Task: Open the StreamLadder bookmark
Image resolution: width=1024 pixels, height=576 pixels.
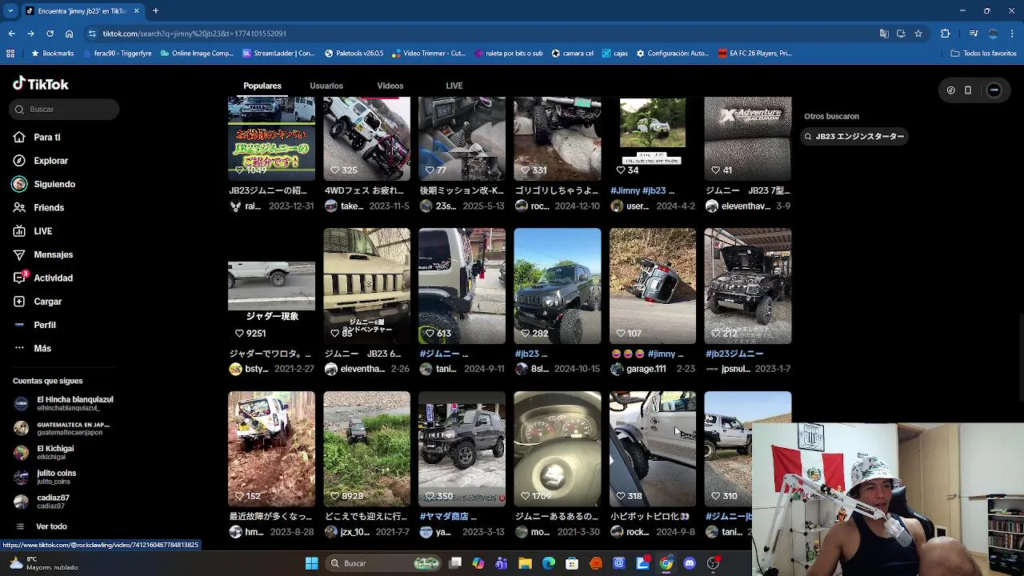Action: (x=278, y=54)
